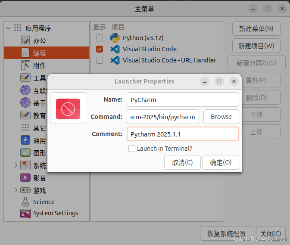The width and height of the screenshot is (290, 245).
Task: Click the Visual Studio Code item icon
Action: 115,49
